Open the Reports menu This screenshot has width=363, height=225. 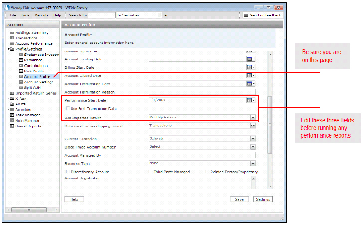[42, 15]
